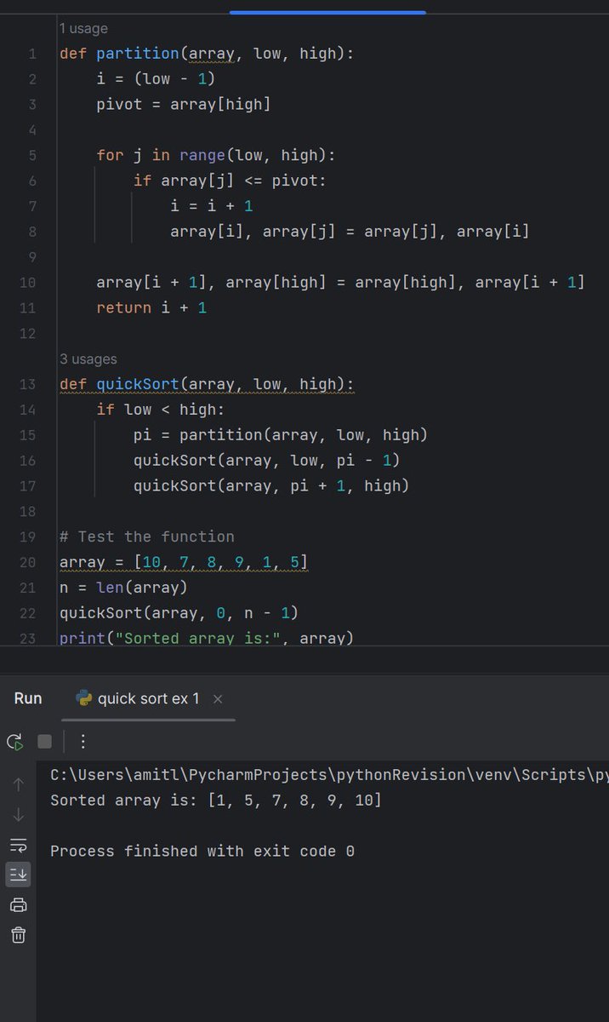Click gutter line number 13
The image size is (609, 1022).
(x=28, y=384)
